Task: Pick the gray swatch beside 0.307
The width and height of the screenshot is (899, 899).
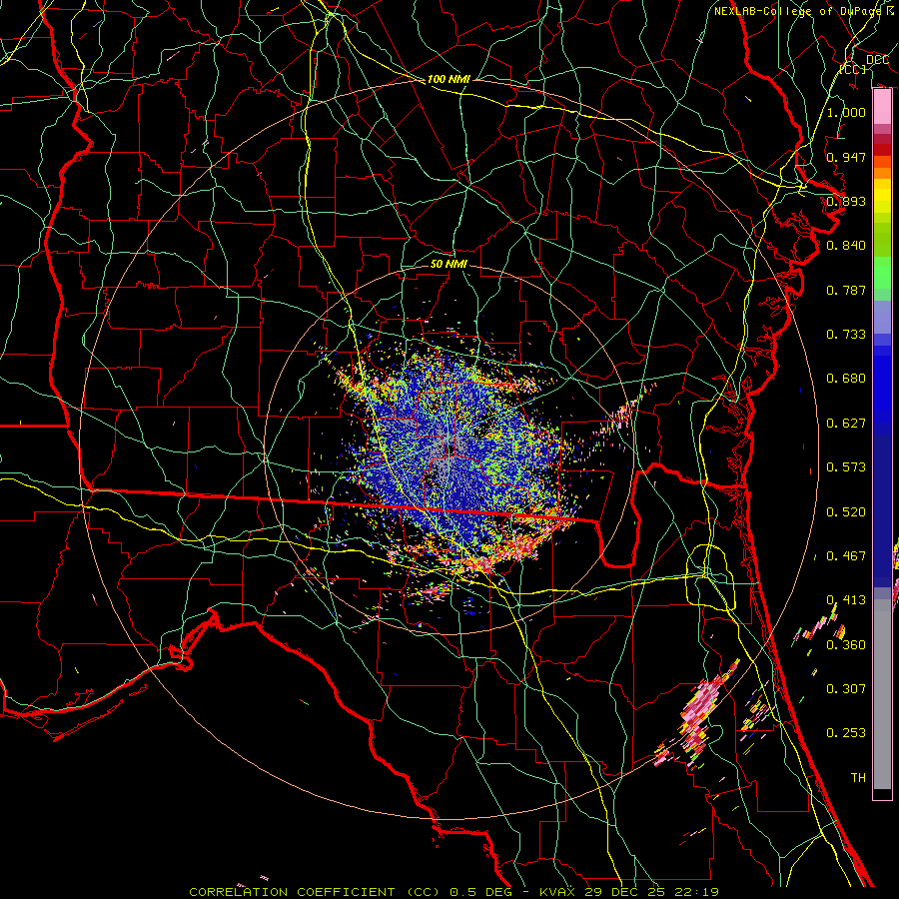Action: coord(882,688)
